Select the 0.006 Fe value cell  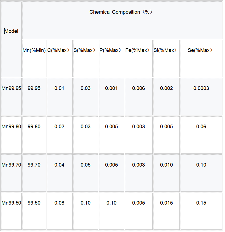pyautogui.click(x=138, y=88)
